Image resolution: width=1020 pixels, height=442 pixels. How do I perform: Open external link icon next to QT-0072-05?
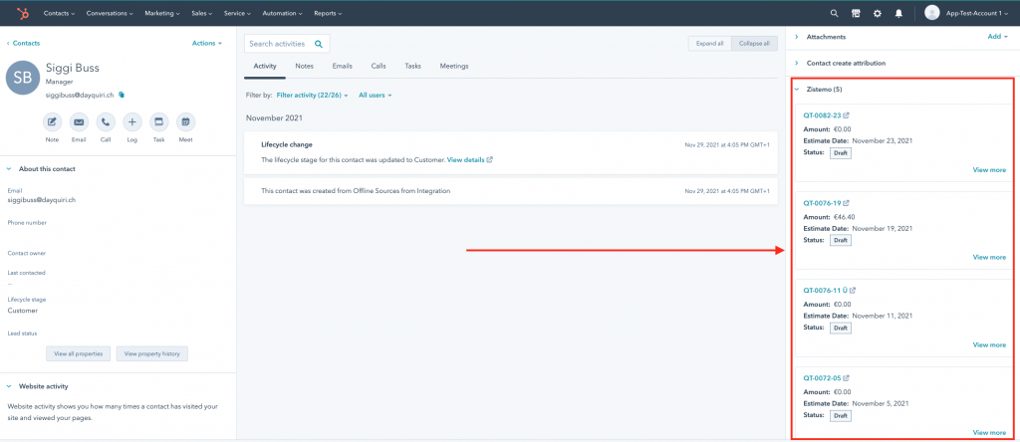847,378
